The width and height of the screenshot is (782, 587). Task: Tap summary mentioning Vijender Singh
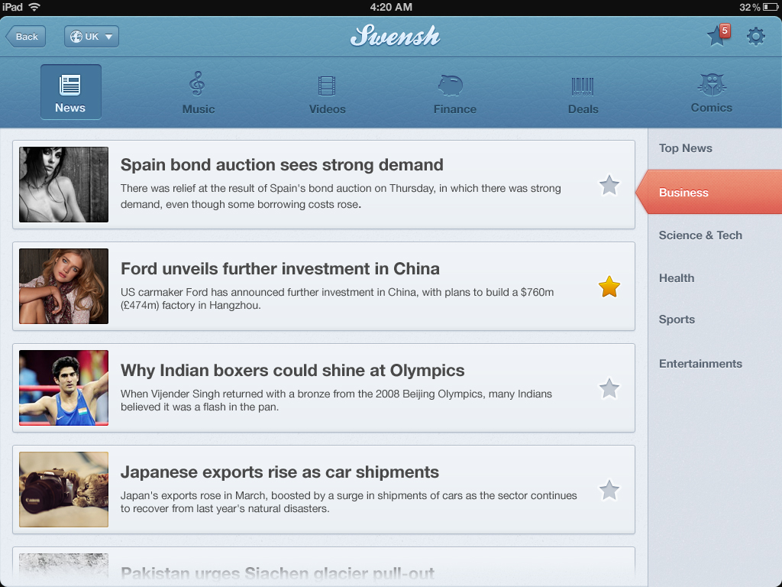pos(336,401)
